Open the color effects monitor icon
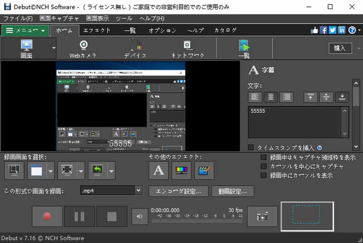 click(181, 171)
